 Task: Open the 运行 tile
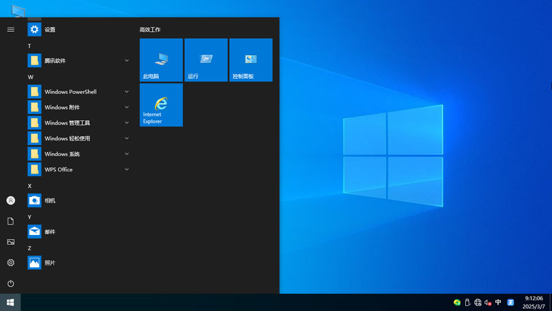click(x=206, y=60)
